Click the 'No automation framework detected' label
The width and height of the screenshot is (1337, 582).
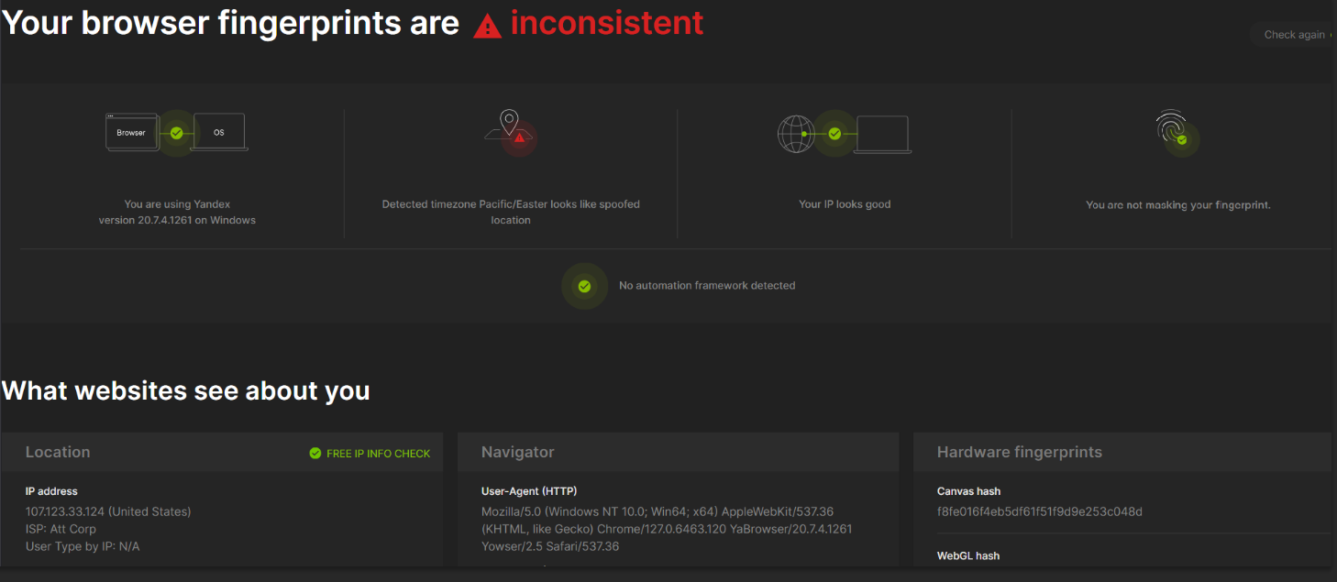click(x=706, y=286)
